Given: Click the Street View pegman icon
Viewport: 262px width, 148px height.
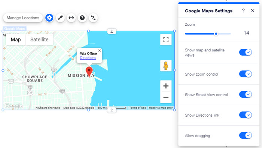Looking at the screenshot, I should tap(166, 66).
